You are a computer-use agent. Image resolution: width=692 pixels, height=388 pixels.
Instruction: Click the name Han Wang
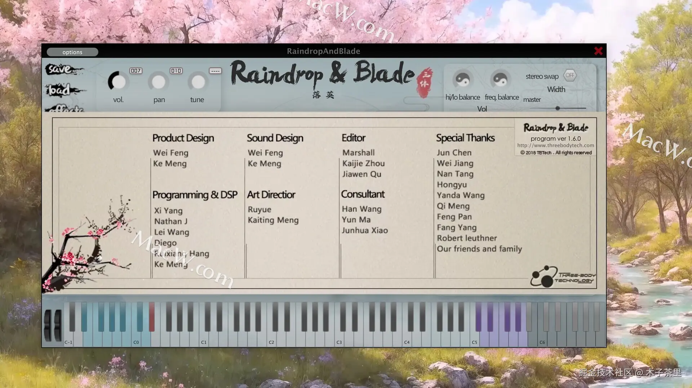pyautogui.click(x=361, y=209)
